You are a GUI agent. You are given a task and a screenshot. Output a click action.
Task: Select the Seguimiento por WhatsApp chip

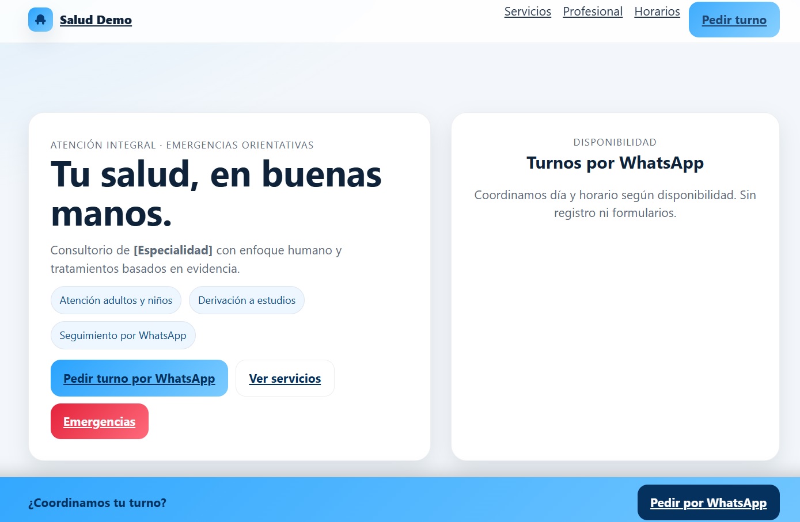coord(123,335)
